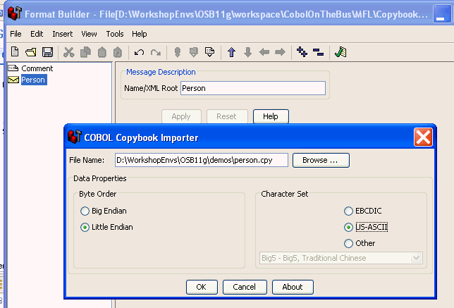Click the second Paste clipboard icon
Viewport: 454px width, 308px height.
118,52
